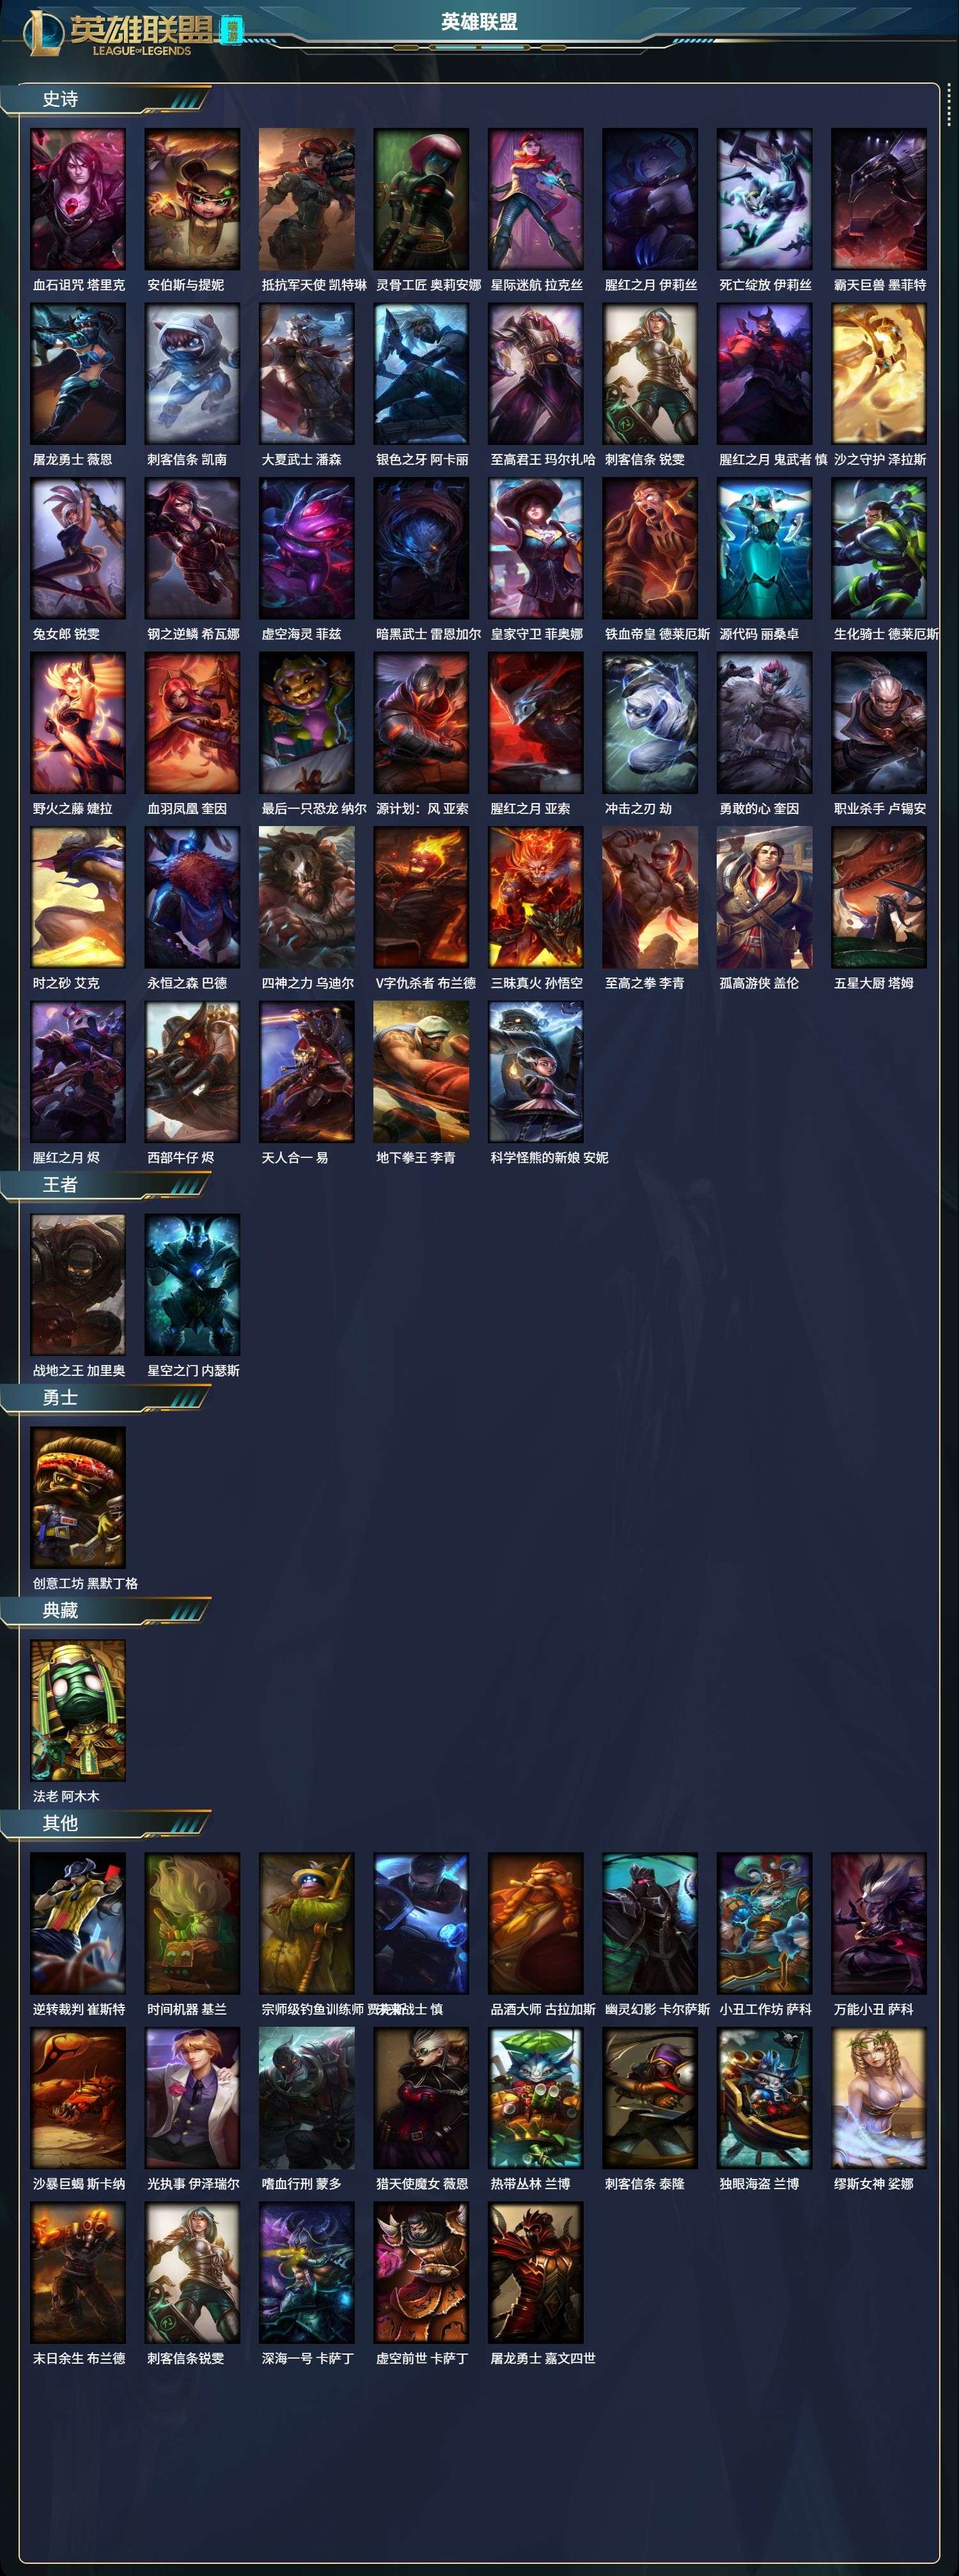Select the 战地之王 加里奥 skin card

(78, 1285)
